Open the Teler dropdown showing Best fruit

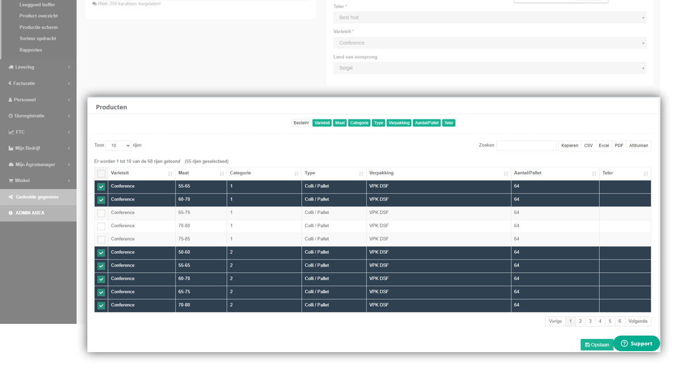point(490,18)
